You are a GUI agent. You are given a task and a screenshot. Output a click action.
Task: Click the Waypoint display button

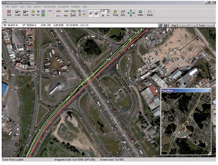(x=183, y=25)
